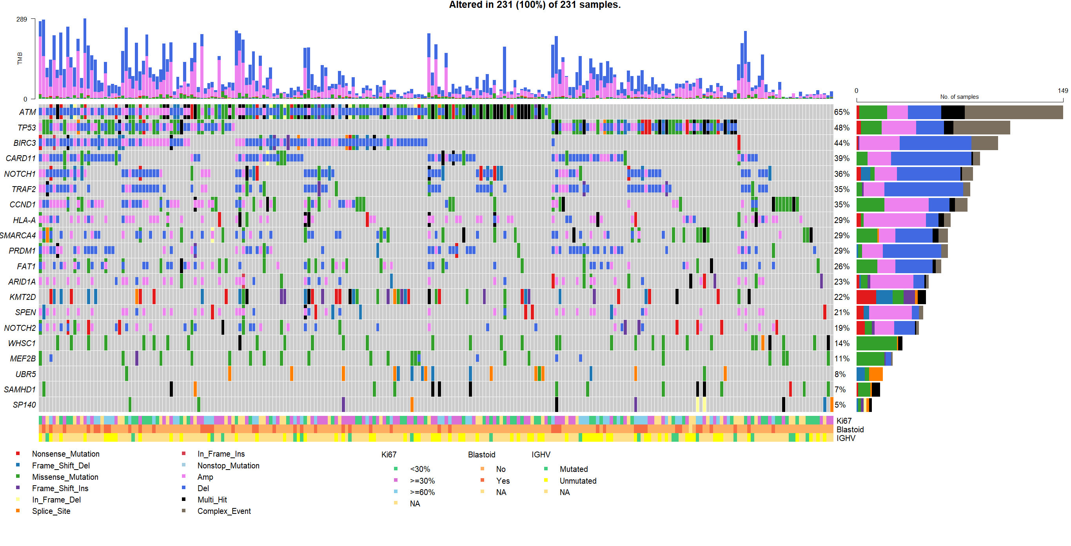Image resolution: width=1071 pixels, height=546 pixels.
Task: Click the WHSC1 sample-count bar
Action: 879,343
